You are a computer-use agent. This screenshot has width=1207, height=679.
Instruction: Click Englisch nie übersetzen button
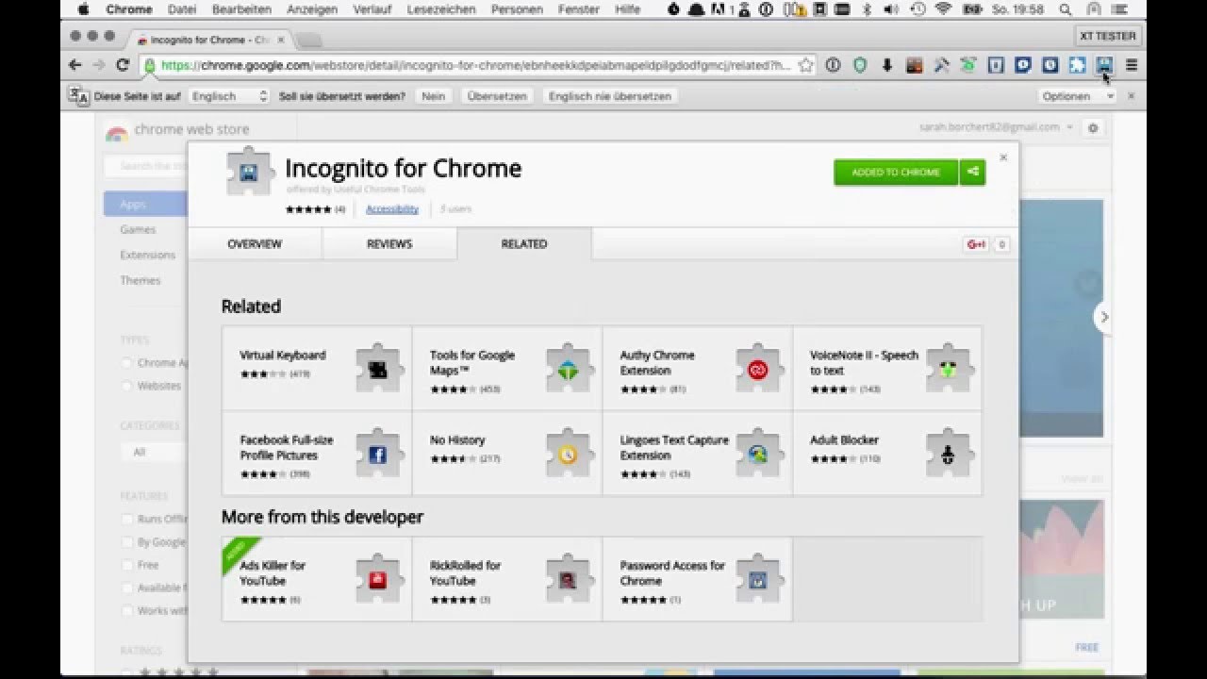coord(610,96)
